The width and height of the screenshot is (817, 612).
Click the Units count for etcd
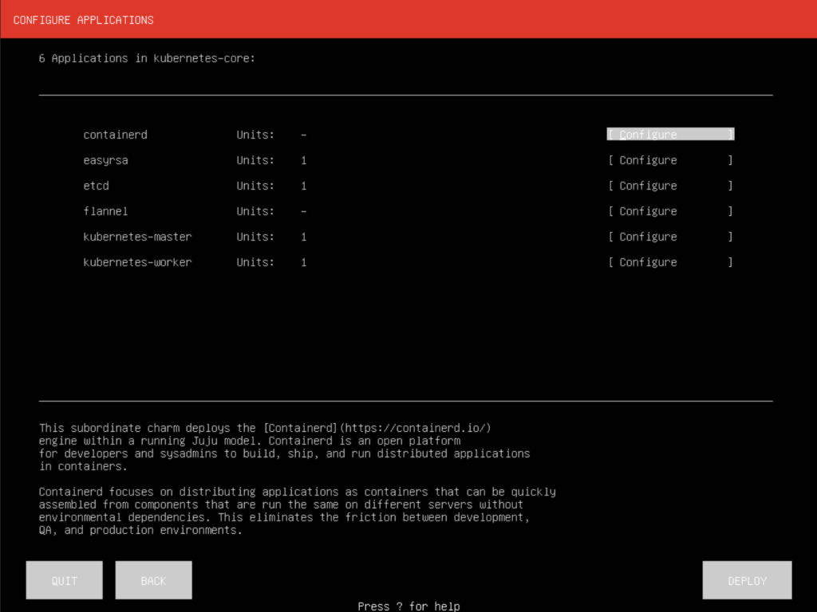click(303, 185)
